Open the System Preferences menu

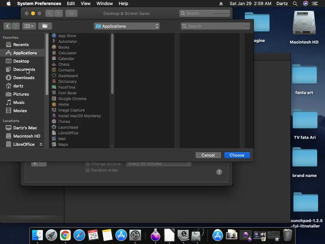coord(39,3)
